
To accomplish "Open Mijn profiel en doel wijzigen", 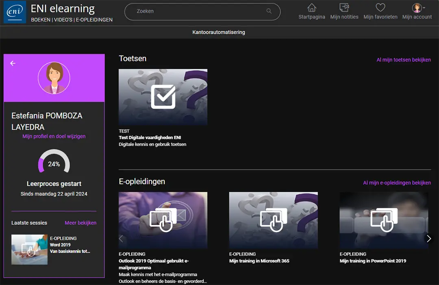I will pyautogui.click(x=54, y=136).
